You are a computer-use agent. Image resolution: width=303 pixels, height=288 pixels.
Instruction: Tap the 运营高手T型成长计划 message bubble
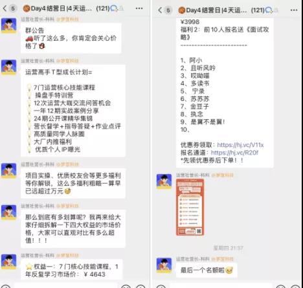coord(73,111)
